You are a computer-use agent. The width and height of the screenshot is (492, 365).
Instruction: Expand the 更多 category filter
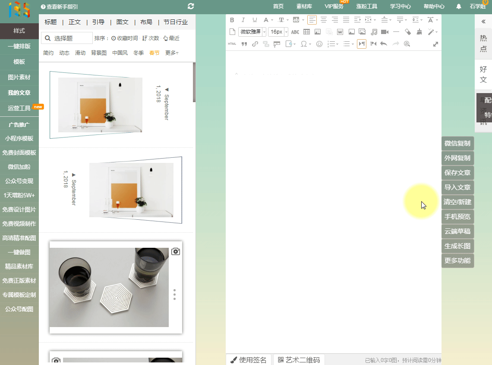click(172, 53)
